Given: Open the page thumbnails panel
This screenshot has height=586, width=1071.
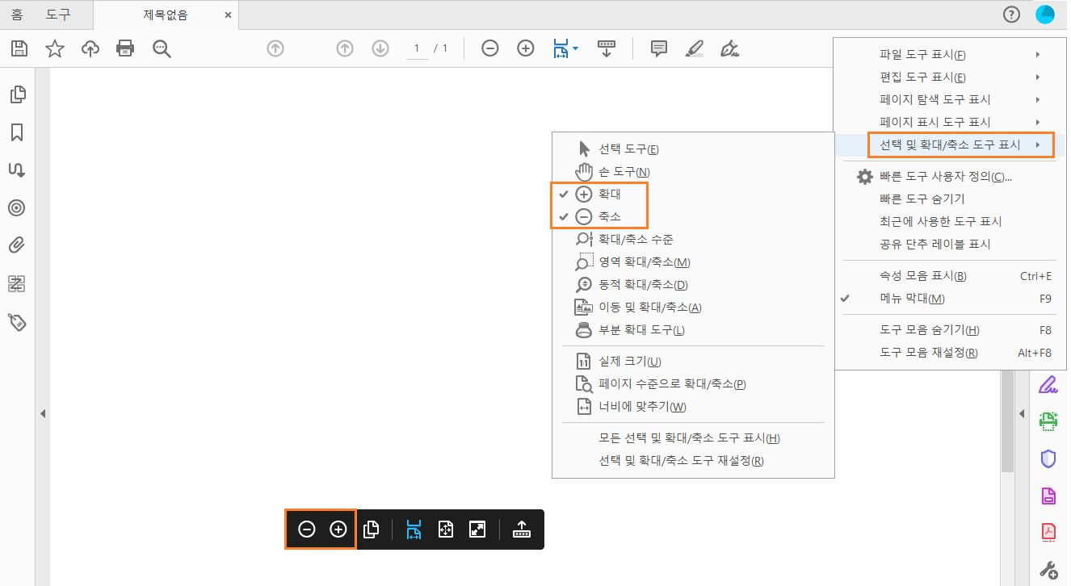Looking at the screenshot, I should pos(18,94).
